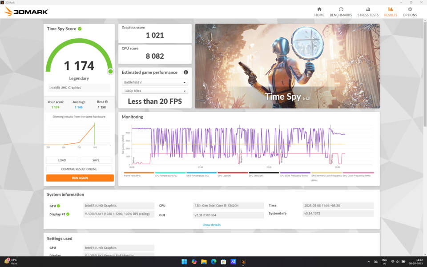Click the GPU green check icon in System information
This screenshot has width=427, height=267.
point(59,206)
